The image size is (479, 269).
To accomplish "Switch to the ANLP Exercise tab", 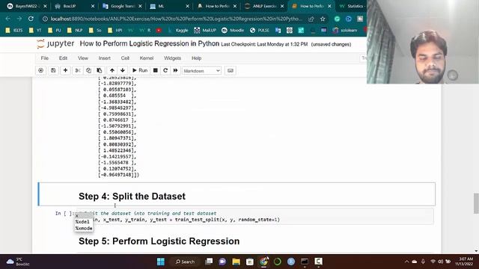I will [x=264, y=6].
